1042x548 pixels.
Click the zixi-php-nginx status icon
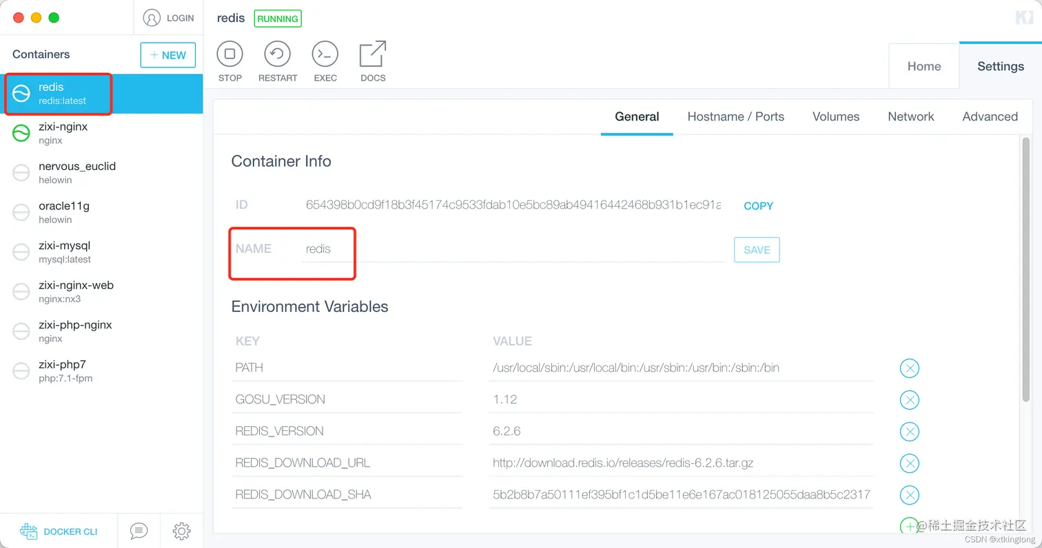pos(21,331)
